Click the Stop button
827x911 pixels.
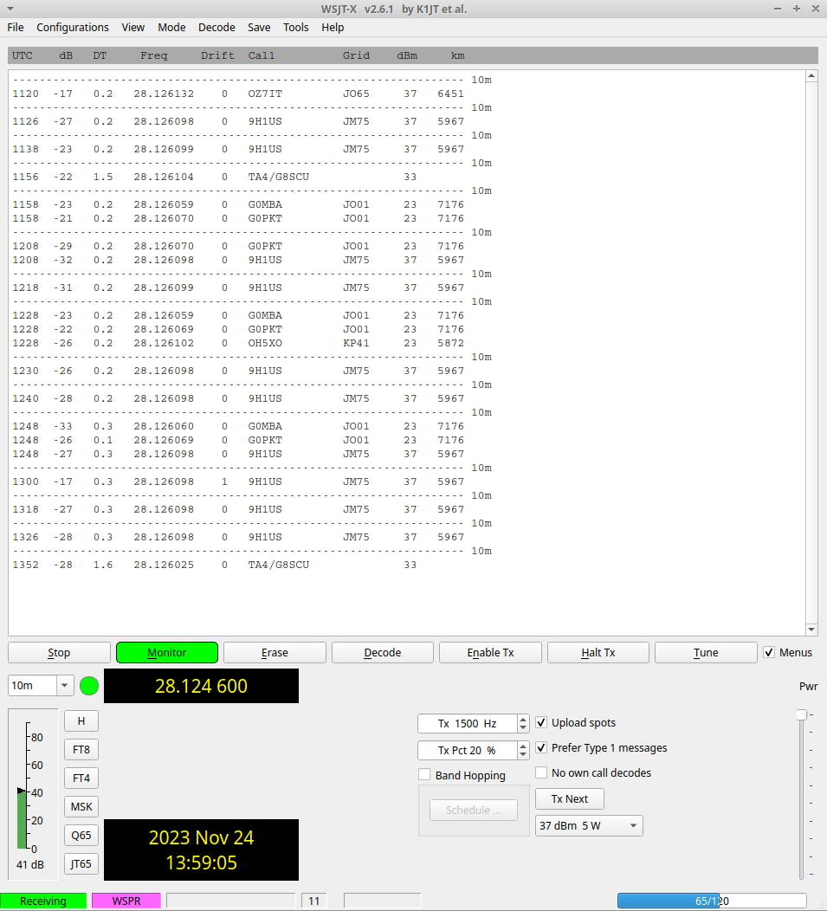[x=59, y=652]
